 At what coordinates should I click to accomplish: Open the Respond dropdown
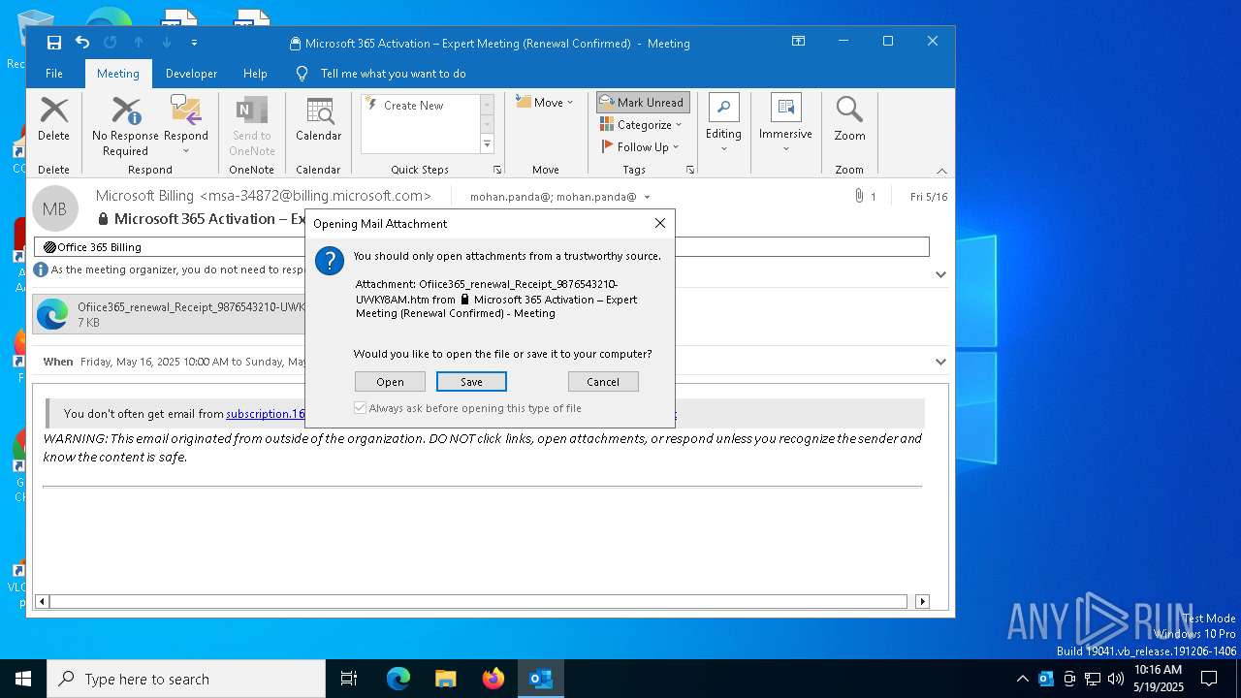[x=186, y=126]
